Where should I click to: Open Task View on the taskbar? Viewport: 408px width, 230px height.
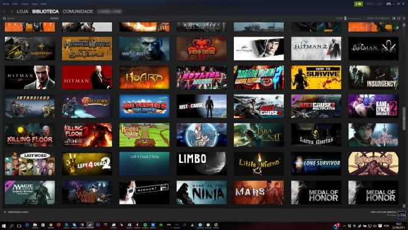(19, 225)
